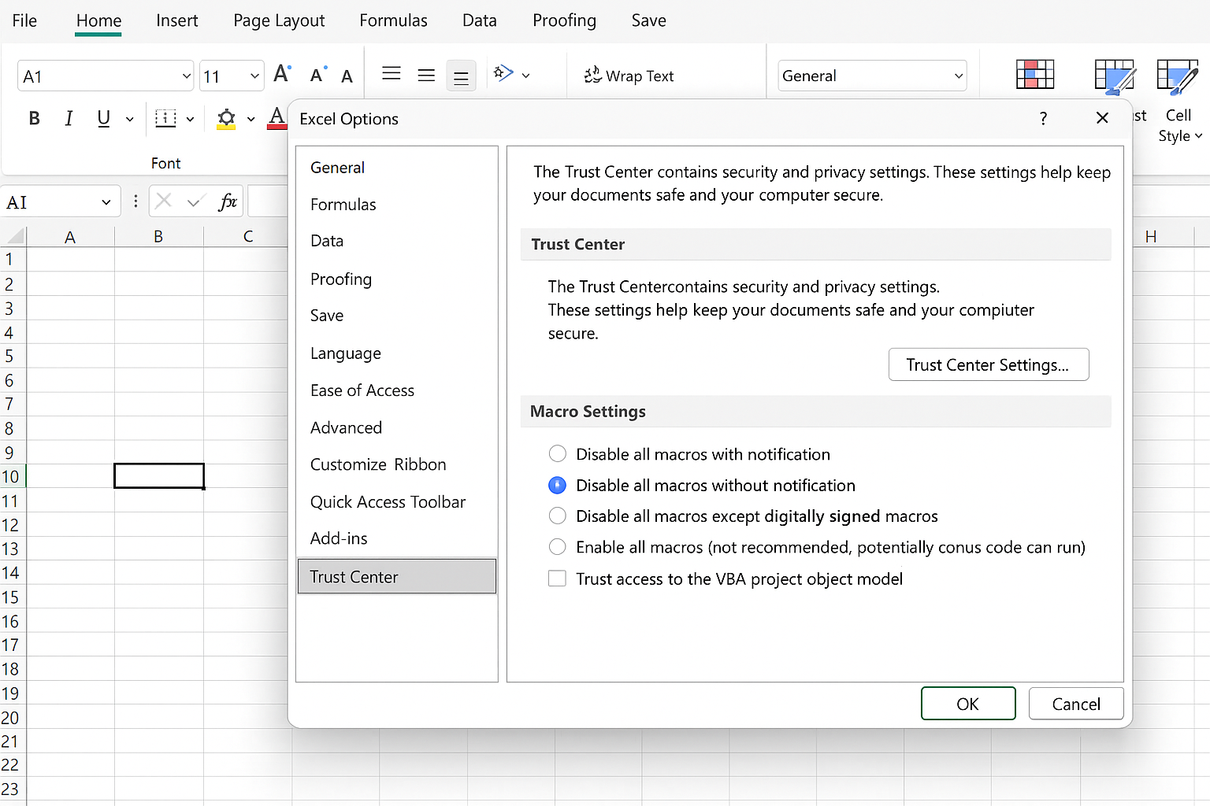Switch to the Home ribbon tab

(x=98, y=21)
